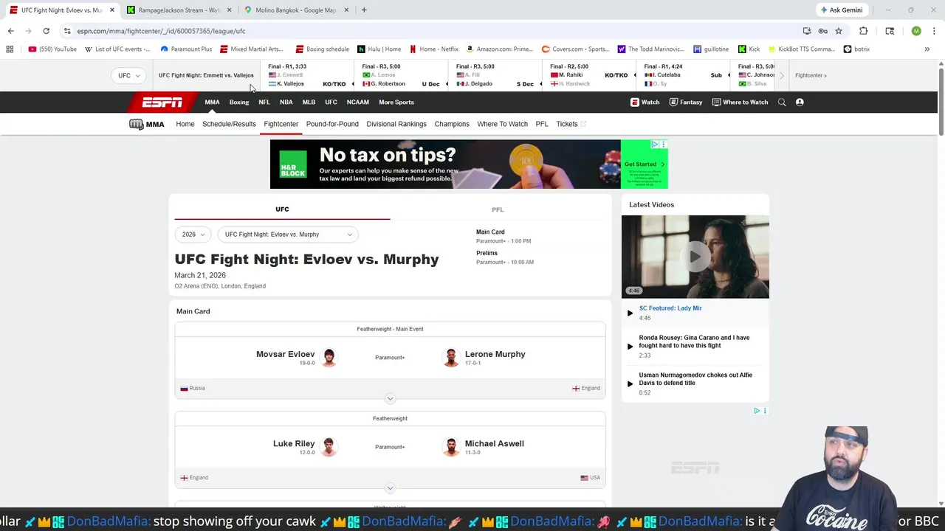The width and height of the screenshot is (945, 531).
Task: Open Kick bookmark
Action: coord(749,49)
